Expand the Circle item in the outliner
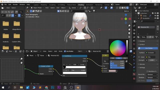Viewport: 160px width, 90px height. pos(138,16)
